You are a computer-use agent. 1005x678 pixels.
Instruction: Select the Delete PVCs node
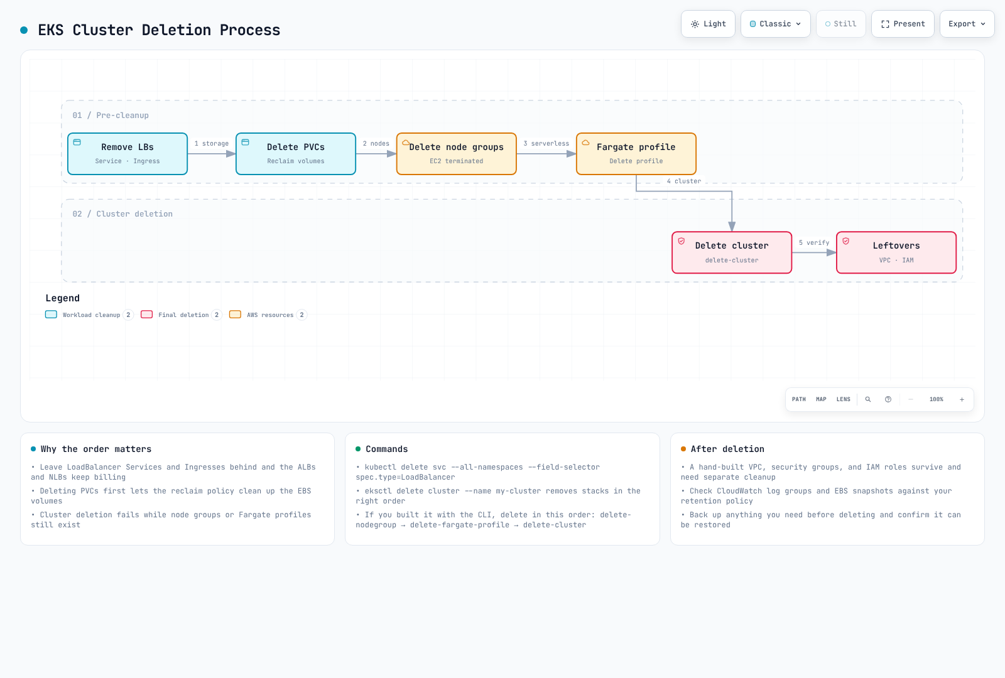tap(296, 154)
